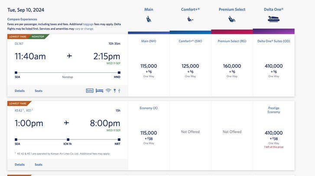Viewport: 315px width, 176px height.
Task: View Seats for the KE42 flight
Action: coord(39,165)
